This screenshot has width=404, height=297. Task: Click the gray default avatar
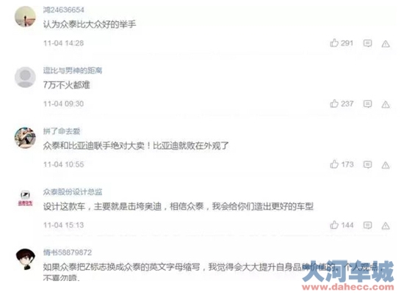pos(25,78)
